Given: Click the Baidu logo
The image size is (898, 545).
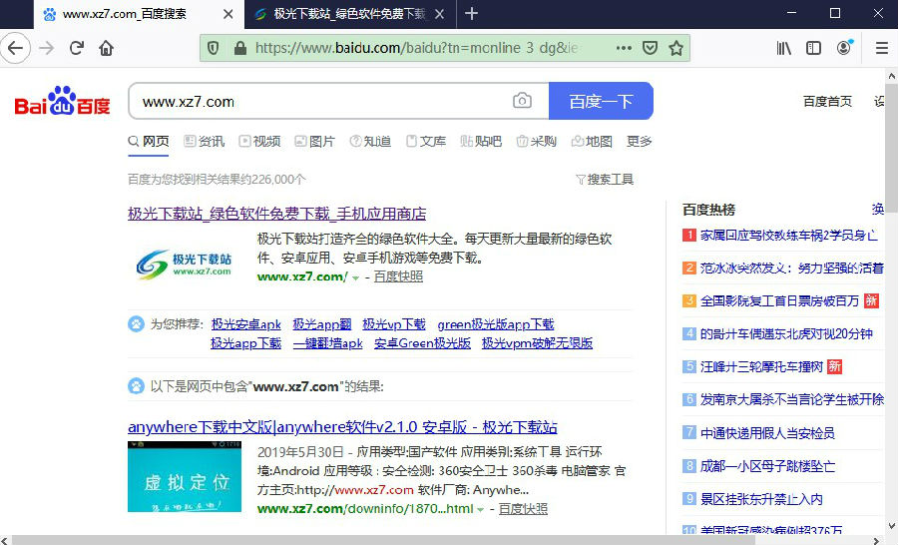Looking at the screenshot, I should point(62,101).
